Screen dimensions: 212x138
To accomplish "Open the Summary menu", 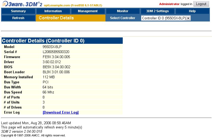I will pos(18,11).
